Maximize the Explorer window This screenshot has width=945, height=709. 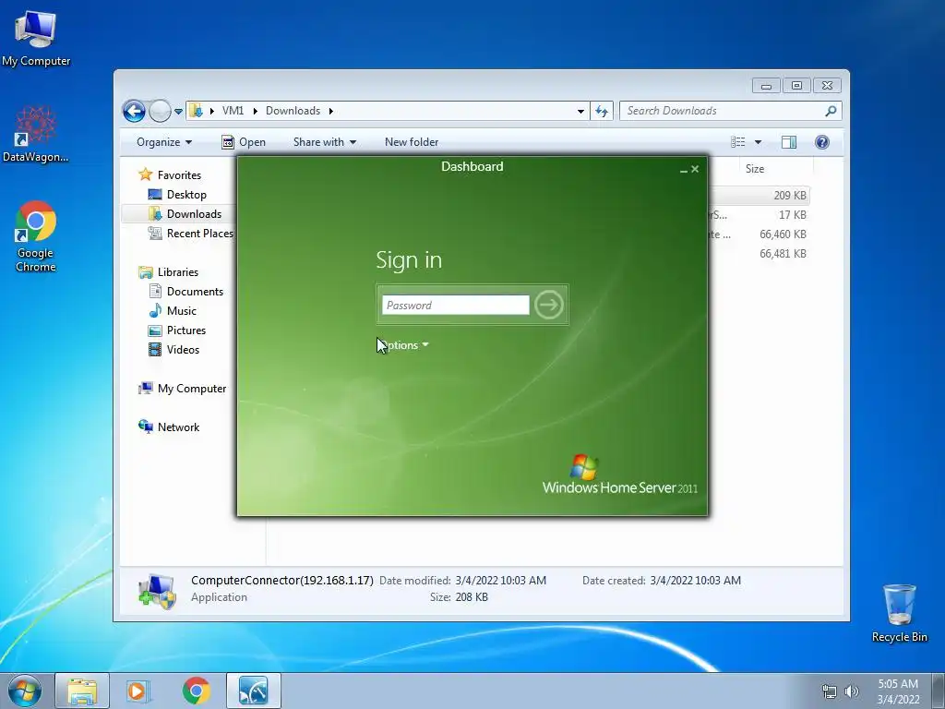pyautogui.click(x=796, y=86)
